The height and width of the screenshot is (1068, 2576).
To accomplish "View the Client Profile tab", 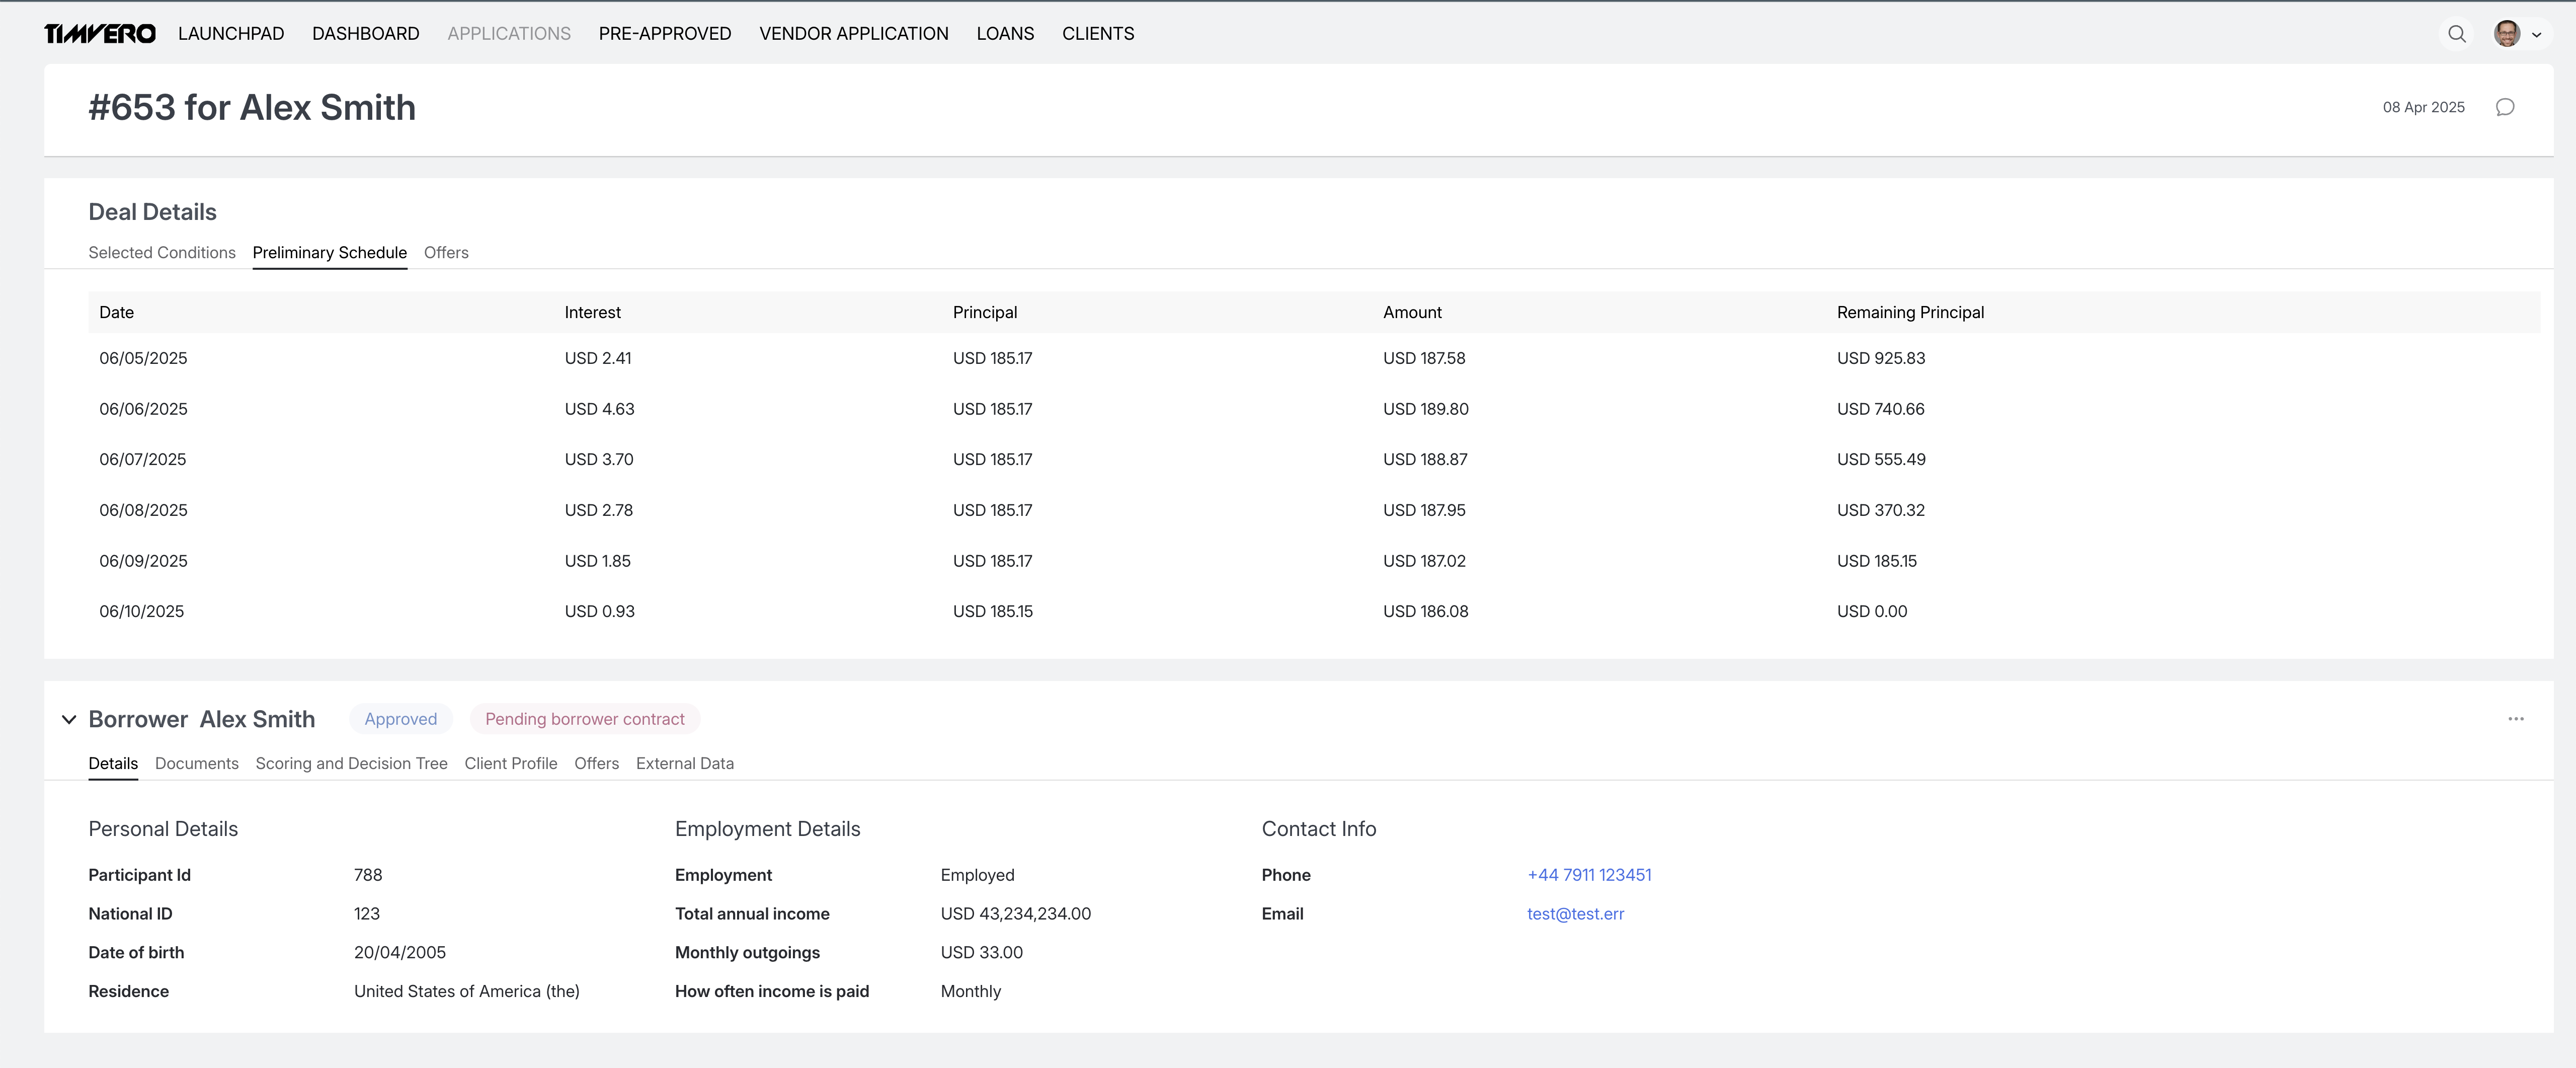I will click(511, 763).
